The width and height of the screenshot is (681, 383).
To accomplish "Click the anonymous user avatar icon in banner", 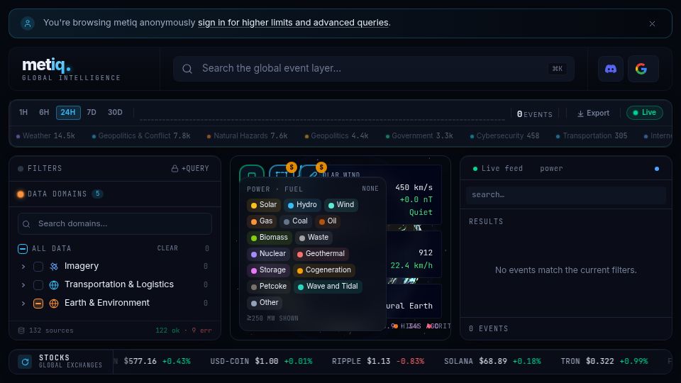I will tap(28, 23).
